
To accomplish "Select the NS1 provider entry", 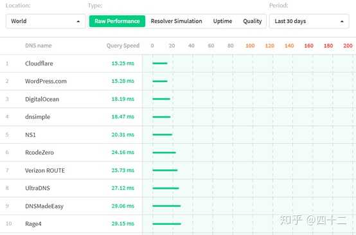I will [x=30, y=135].
